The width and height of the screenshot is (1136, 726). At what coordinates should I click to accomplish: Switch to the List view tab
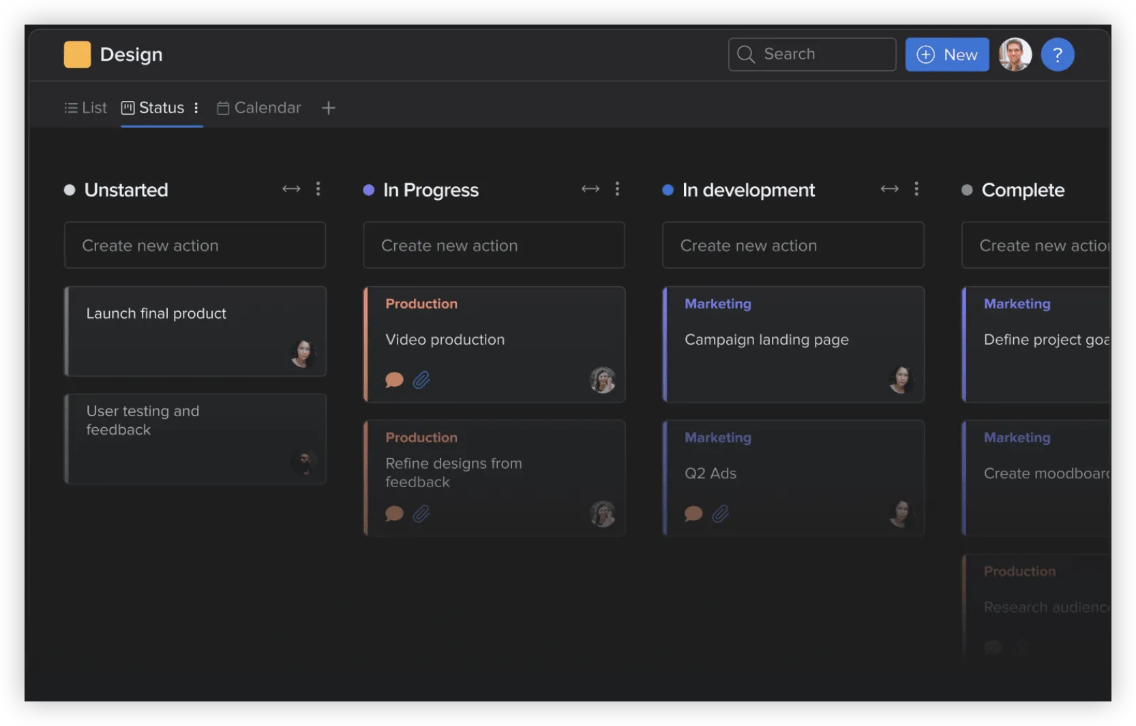(86, 108)
